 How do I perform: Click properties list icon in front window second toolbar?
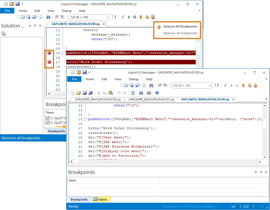(x=133, y=93)
